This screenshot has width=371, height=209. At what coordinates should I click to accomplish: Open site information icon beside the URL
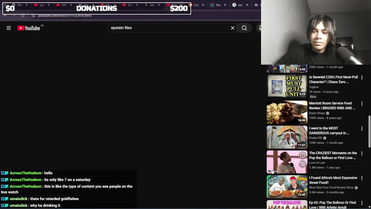[x=33, y=15]
